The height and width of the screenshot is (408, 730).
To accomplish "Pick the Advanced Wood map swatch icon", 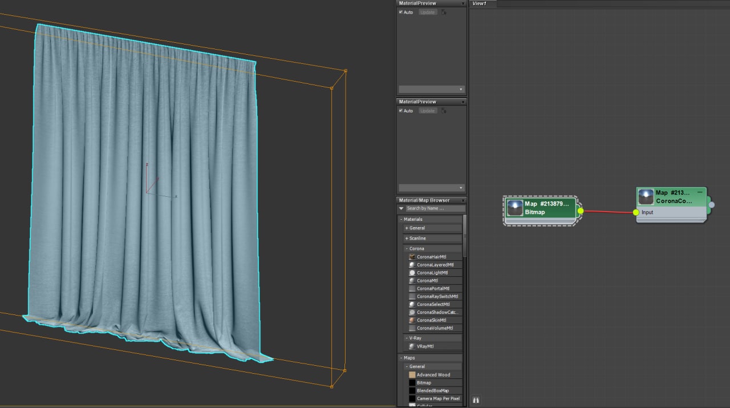I will [x=412, y=375].
